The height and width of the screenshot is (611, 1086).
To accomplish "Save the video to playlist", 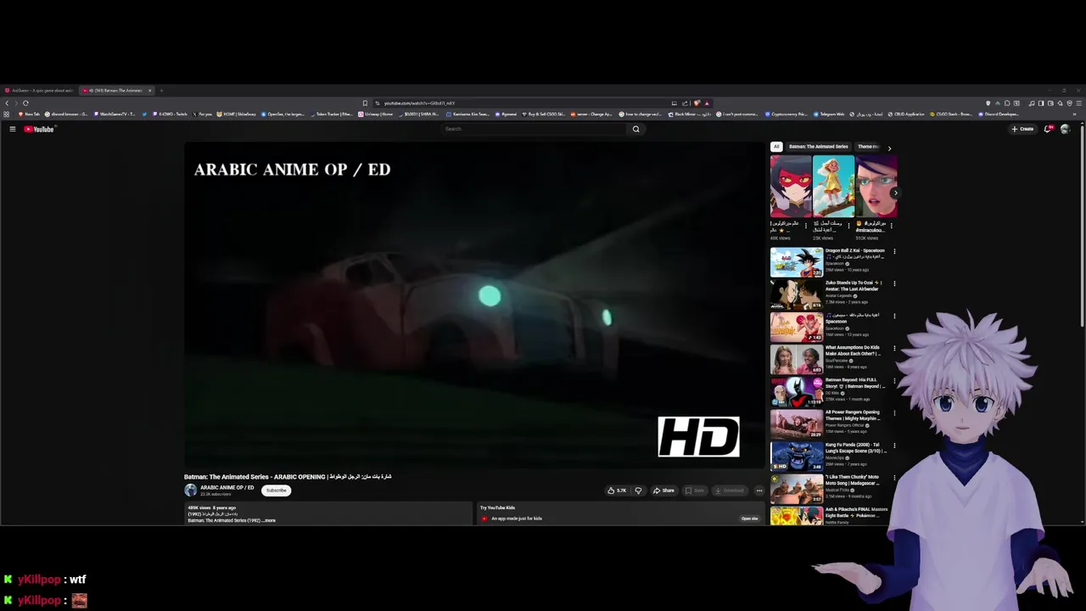I will click(x=695, y=490).
